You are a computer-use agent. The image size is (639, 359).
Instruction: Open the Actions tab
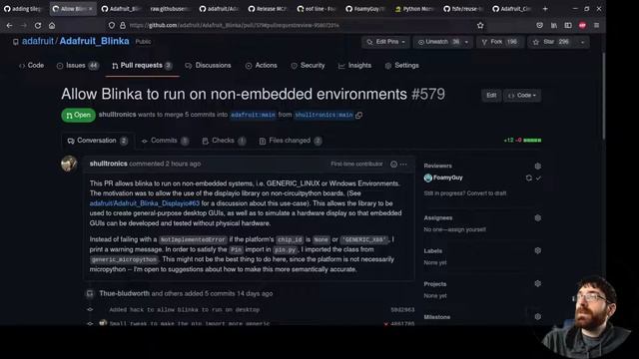tap(262, 66)
